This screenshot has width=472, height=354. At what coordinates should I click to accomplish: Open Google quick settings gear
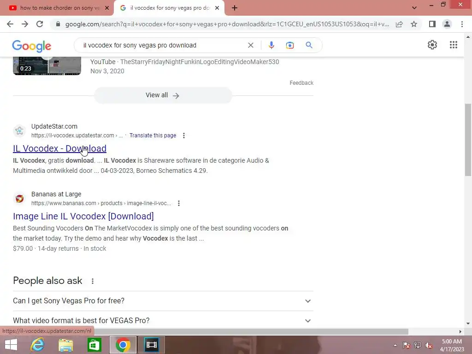pyautogui.click(x=432, y=45)
